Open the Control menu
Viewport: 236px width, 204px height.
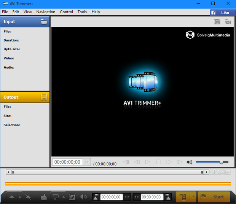tap(66, 12)
